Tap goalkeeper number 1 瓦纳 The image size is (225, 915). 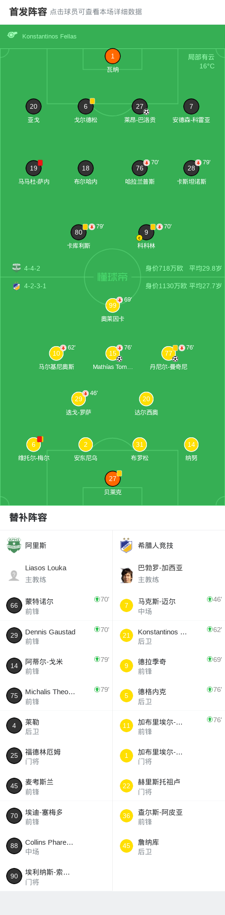[113, 57]
